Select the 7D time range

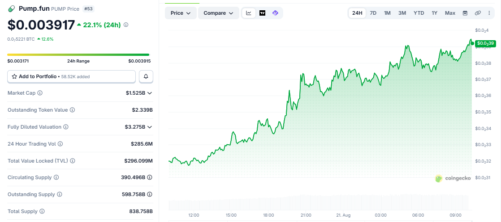(373, 13)
